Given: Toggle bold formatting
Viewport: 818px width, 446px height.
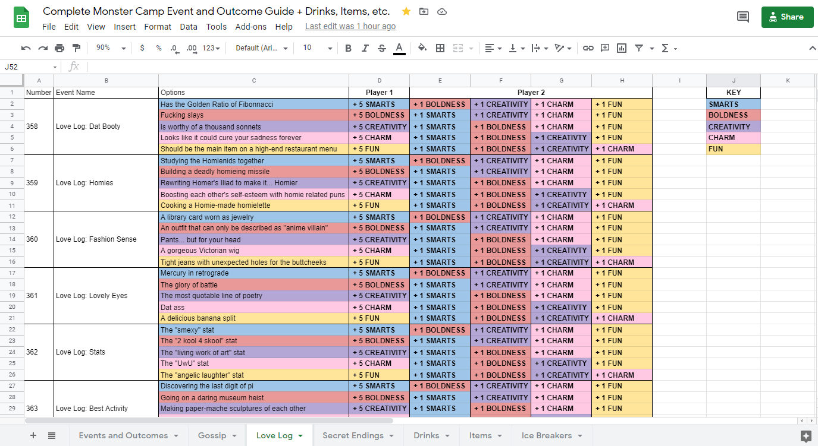Looking at the screenshot, I should coord(348,48).
